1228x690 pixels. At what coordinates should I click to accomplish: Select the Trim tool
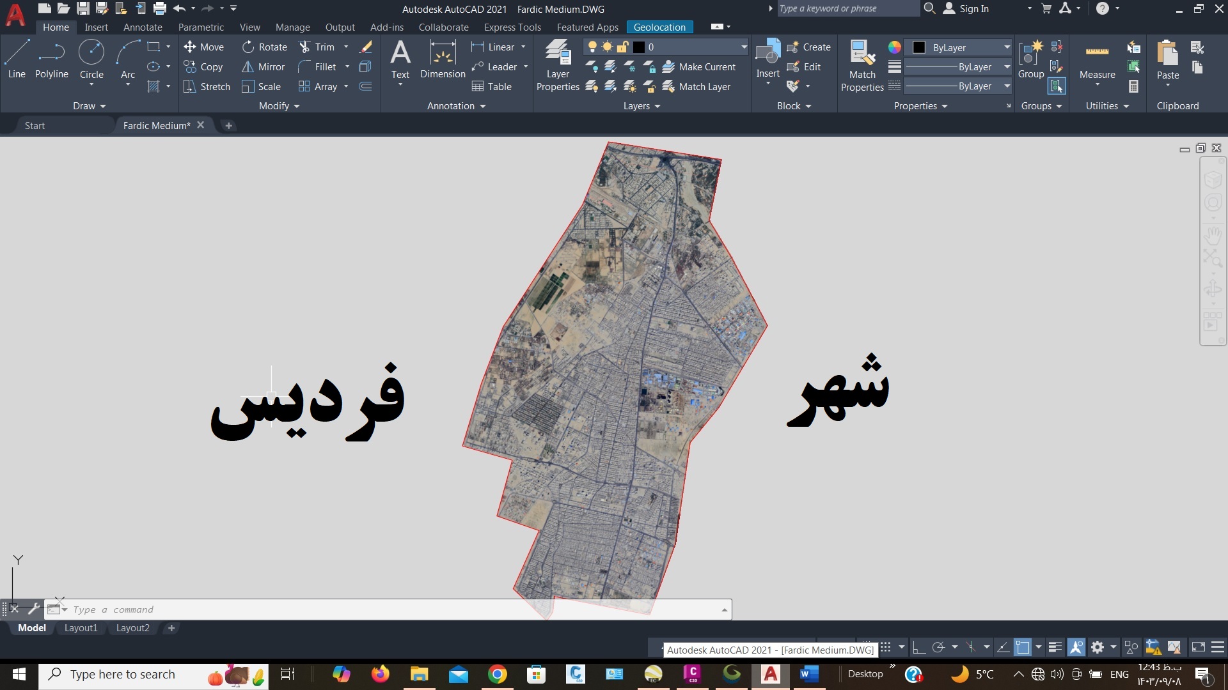point(323,47)
